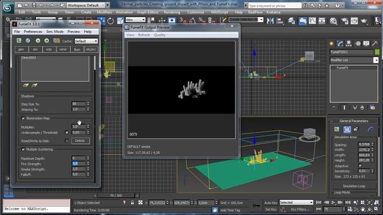
Task: Click the Save File icon in quick access toolbar
Action: pos(34,5)
